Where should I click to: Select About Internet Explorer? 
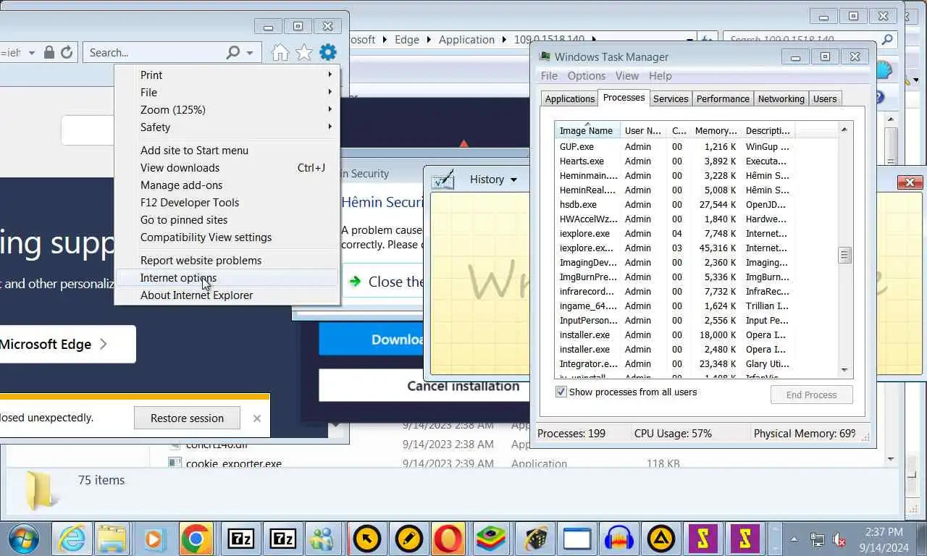coord(227,295)
